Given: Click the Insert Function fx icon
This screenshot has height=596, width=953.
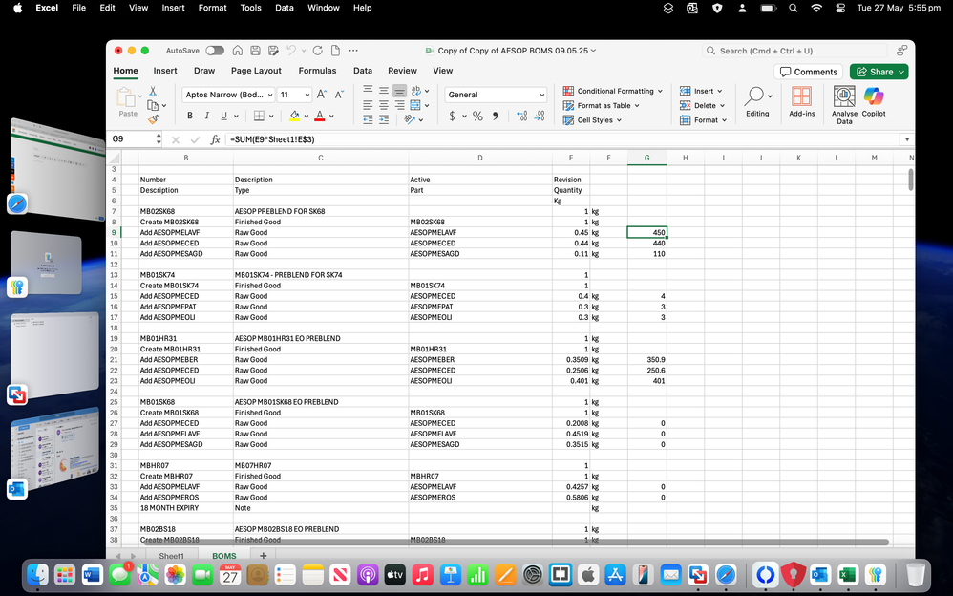Looking at the screenshot, I should pos(215,139).
